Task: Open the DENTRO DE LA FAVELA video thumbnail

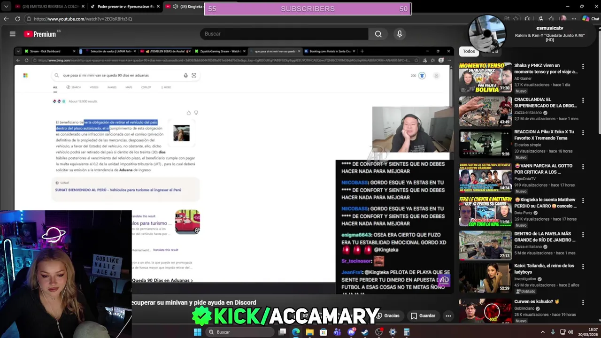Action: tap(485, 245)
